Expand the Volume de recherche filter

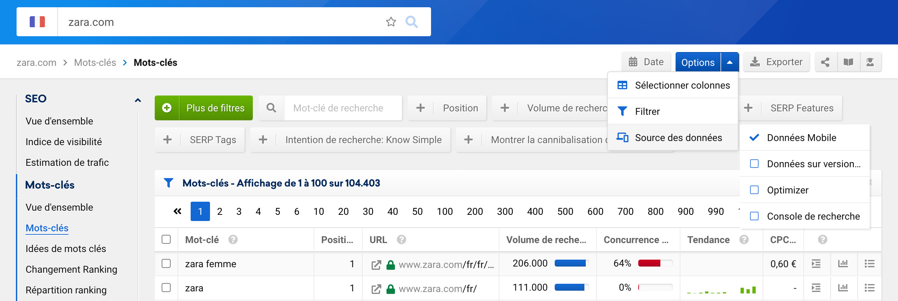550,108
